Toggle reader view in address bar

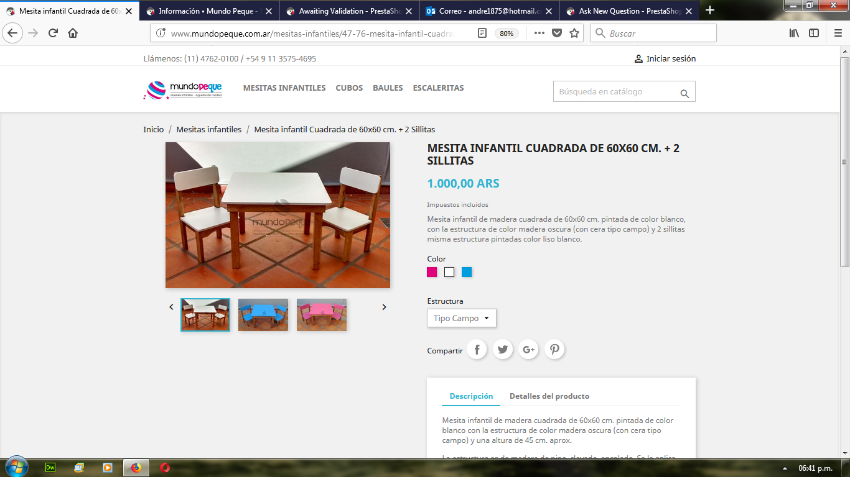(x=482, y=34)
